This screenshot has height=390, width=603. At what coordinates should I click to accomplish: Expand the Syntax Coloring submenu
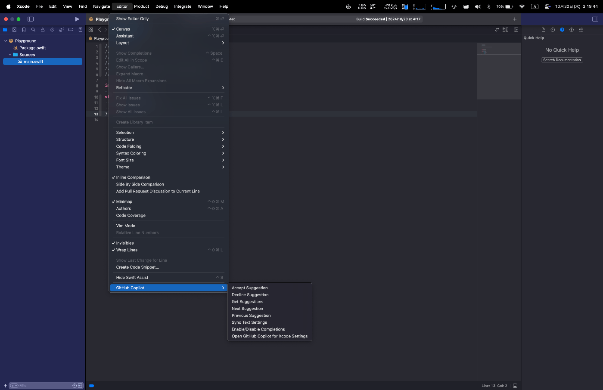pyautogui.click(x=168, y=153)
